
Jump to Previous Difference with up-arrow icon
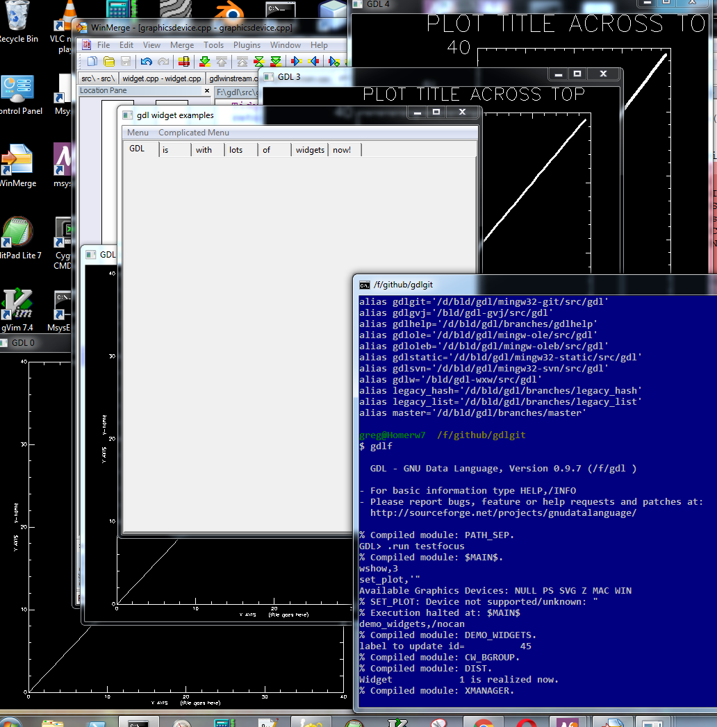222,61
